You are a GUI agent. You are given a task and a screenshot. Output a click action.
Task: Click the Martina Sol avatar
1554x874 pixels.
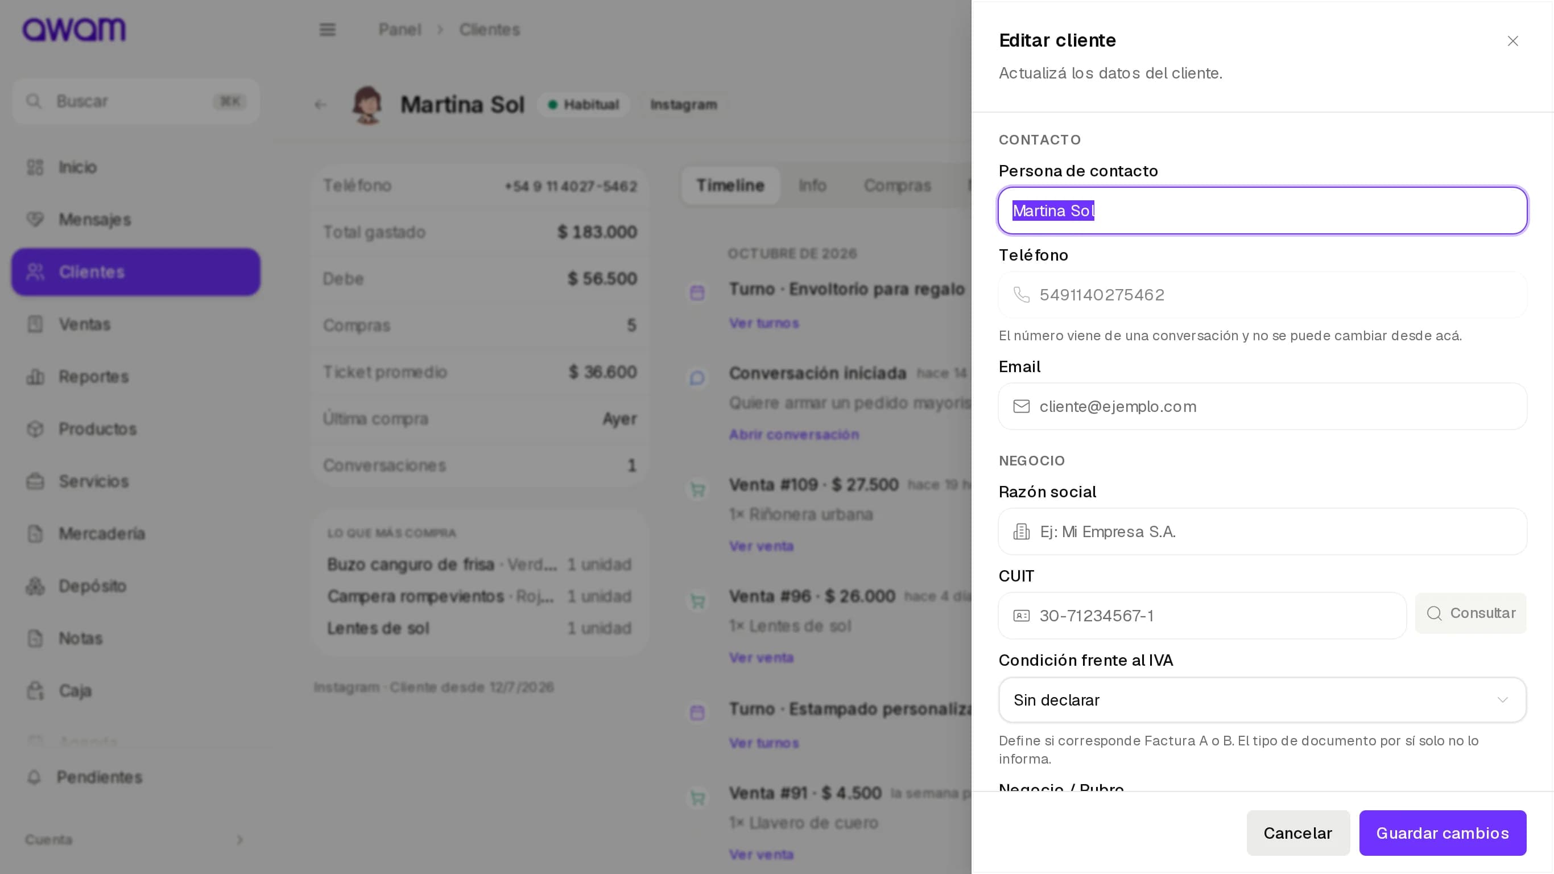point(367,105)
